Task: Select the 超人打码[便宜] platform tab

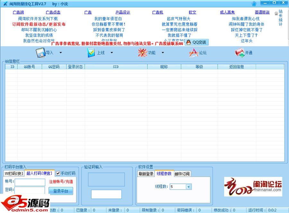Action: pyautogui.click(x=39, y=173)
